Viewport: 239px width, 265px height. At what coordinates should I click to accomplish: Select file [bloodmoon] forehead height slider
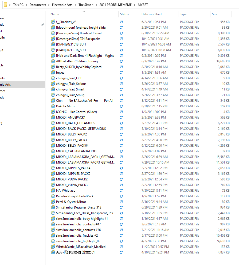pos(81,28)
